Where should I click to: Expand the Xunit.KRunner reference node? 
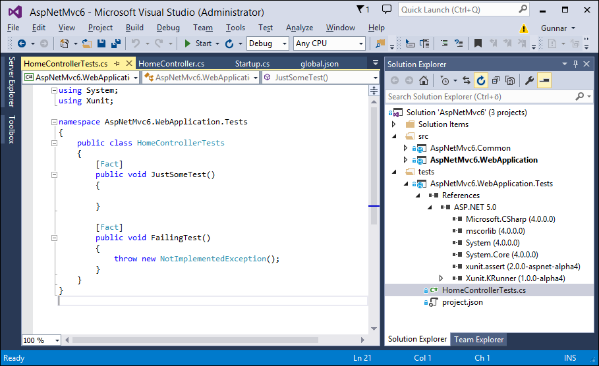click(x=442, y=278)
